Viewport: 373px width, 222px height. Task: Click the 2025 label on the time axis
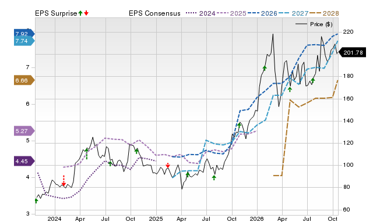coord(156,219)
